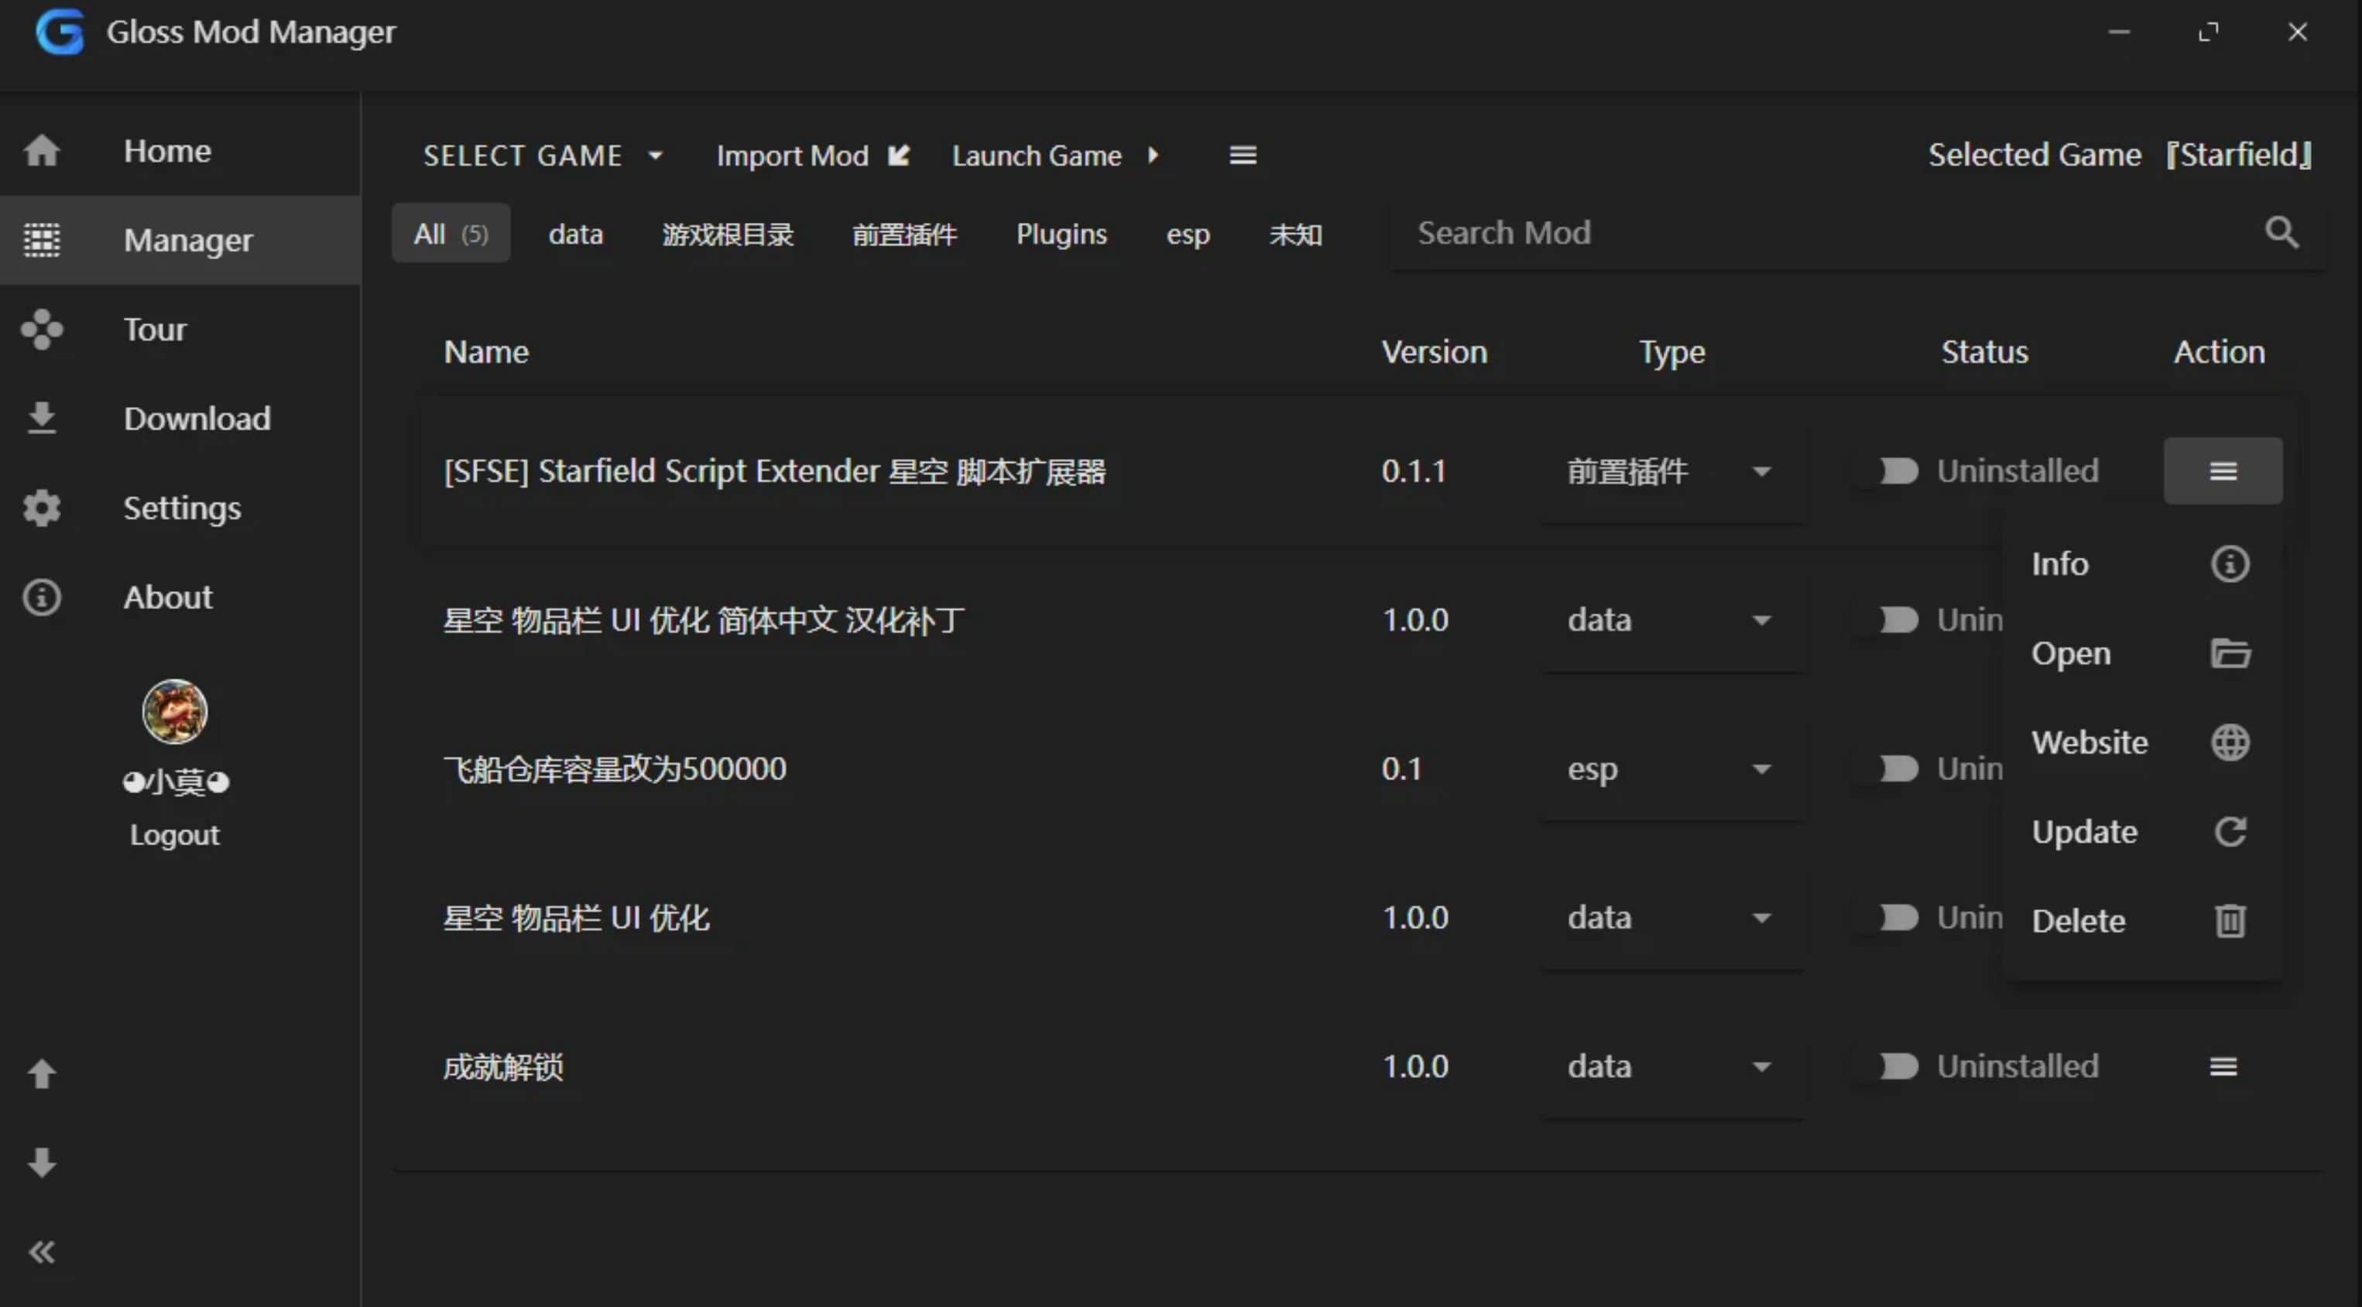Collapse sidebar with double chevron icon
2362x1307 pixels.
(41, 1251)
